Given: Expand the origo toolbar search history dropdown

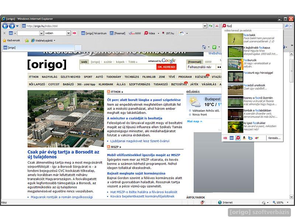Looking at the screenshot, I should (x=42, y=33).
